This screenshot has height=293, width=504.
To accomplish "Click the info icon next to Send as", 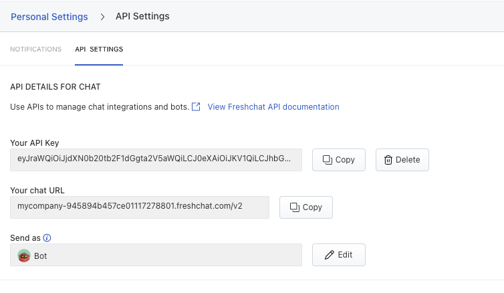I will coord(47,237).
